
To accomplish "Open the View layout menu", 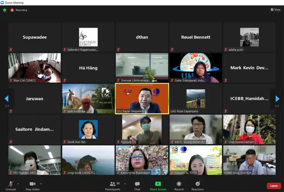I will (275, 10).
